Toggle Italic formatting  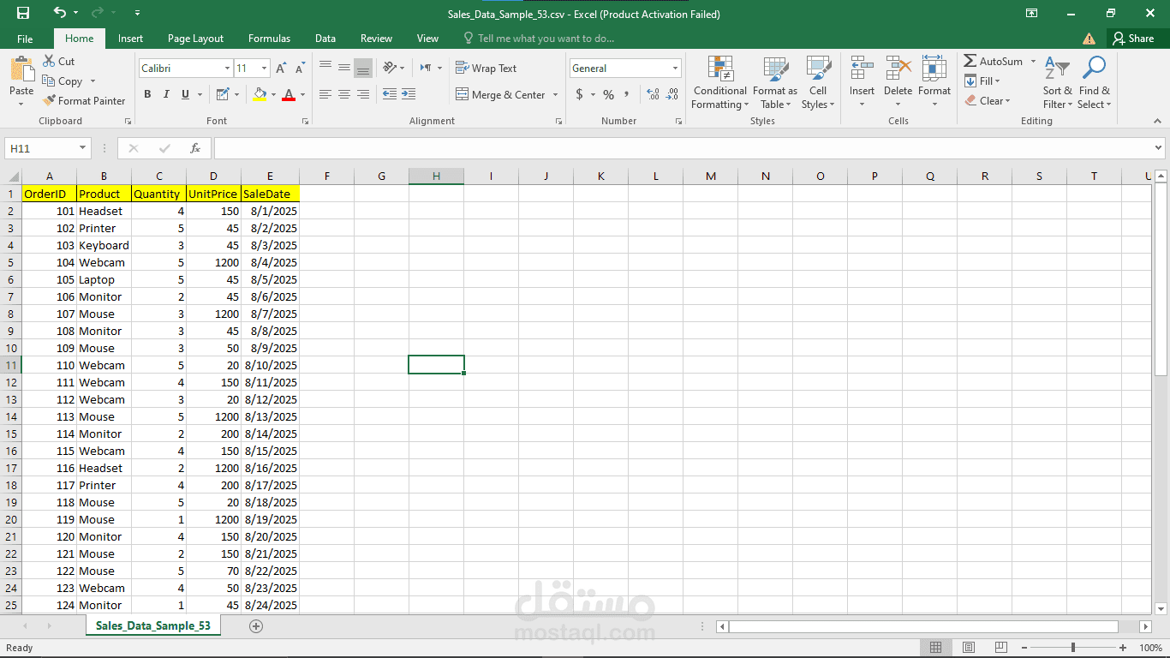coord(166,94)
